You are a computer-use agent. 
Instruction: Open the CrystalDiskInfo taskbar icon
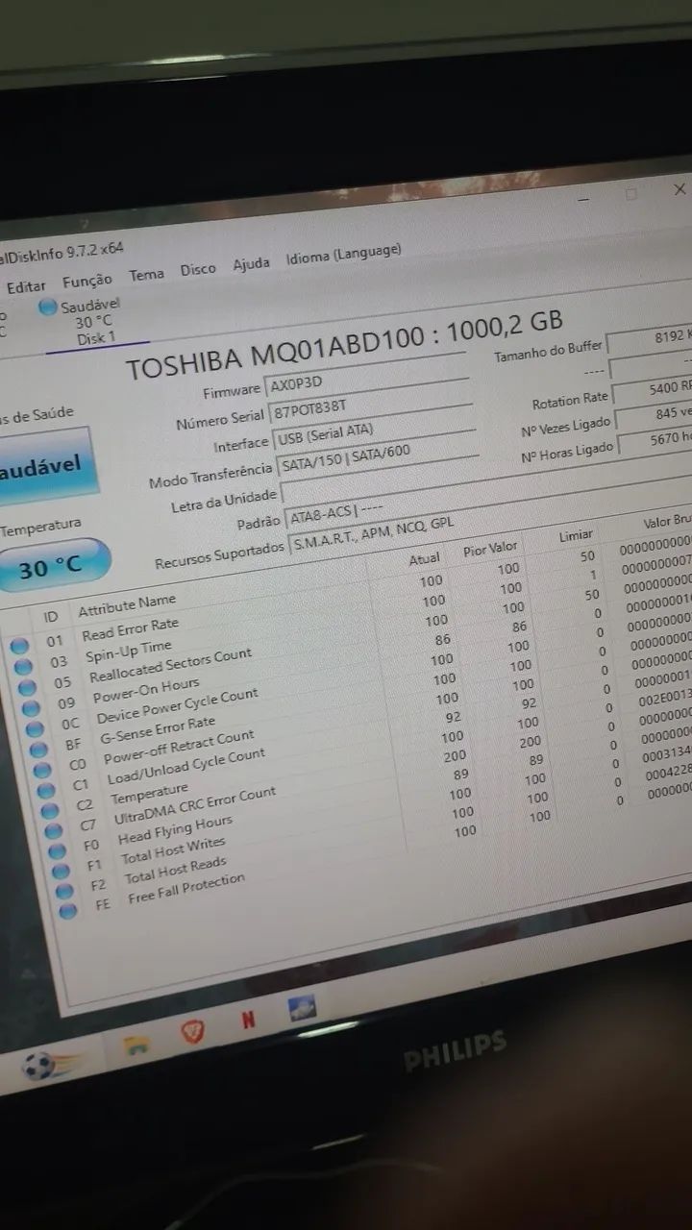click(302, 1010)
